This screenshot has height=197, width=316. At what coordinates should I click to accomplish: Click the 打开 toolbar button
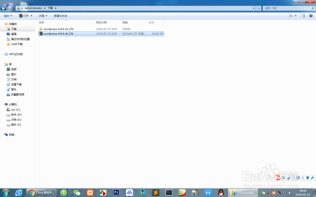(x=24, y=16)
